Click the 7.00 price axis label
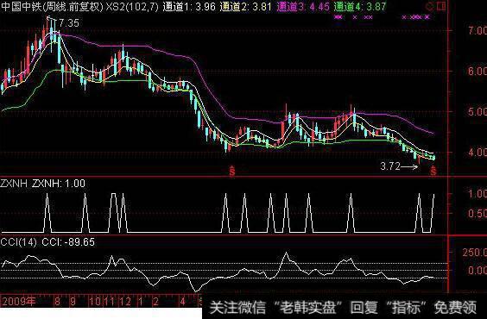This screenshot has height=319, width=487. point(478,30)
